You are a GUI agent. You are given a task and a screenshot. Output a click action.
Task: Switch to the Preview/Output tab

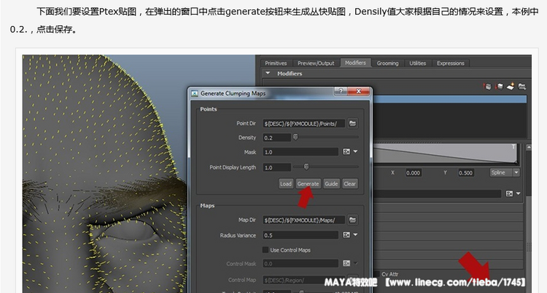click(316, 63)
